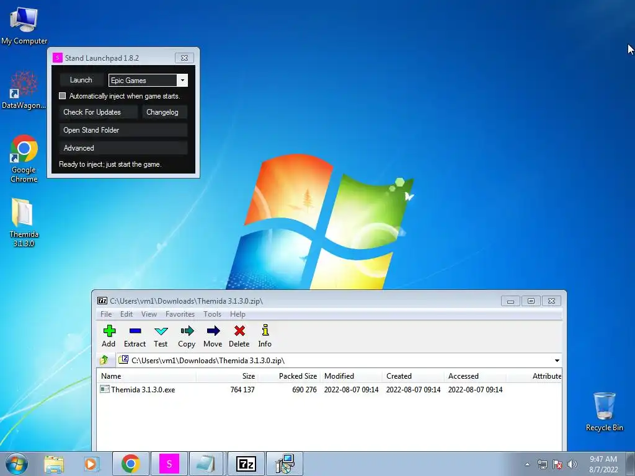Image resolution: width=635 pixels, height=476 pixels.
Task: Click the Move arrow icon in 7-Zip
Action: coord(213,331)
